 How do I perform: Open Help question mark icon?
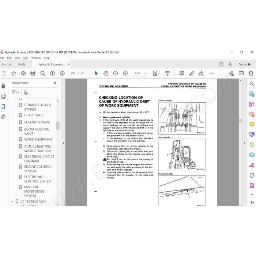(x=221, y=64)
